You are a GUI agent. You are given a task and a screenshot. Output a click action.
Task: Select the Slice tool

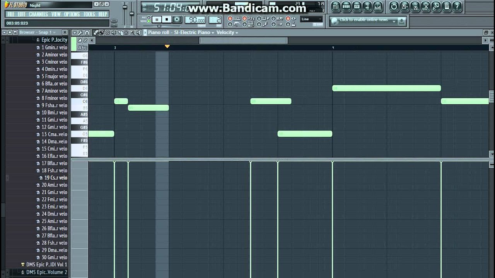[x=120, y=32]
